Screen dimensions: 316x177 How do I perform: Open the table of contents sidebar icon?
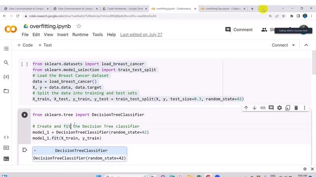[6, 49]
